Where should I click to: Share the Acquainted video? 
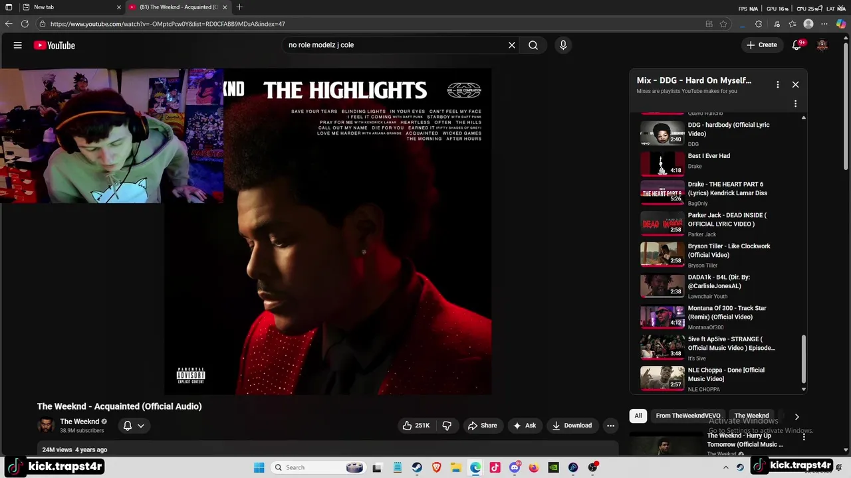click(x=482, y=426)
